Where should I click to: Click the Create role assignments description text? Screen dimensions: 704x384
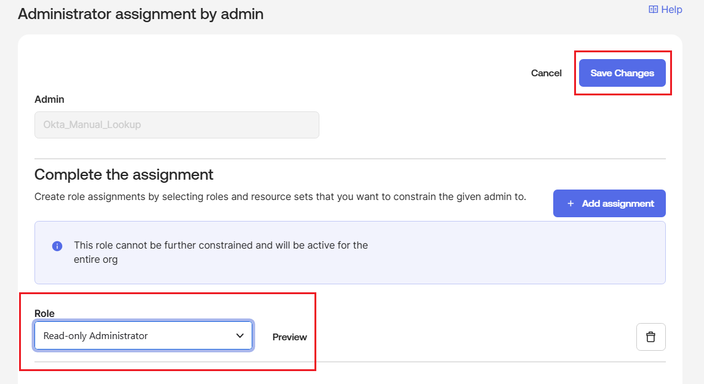(280, 197)
